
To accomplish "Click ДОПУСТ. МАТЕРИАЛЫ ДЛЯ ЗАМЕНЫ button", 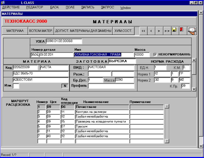I will [83, 31].
